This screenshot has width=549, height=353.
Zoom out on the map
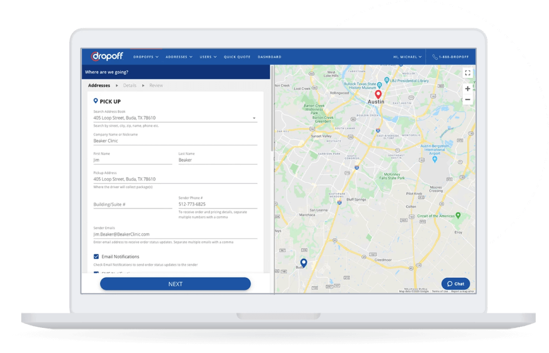point(468,100)
